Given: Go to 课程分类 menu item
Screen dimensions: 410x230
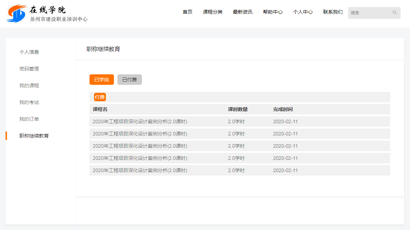Looking at the screenshot, I should tap(213, 12).
